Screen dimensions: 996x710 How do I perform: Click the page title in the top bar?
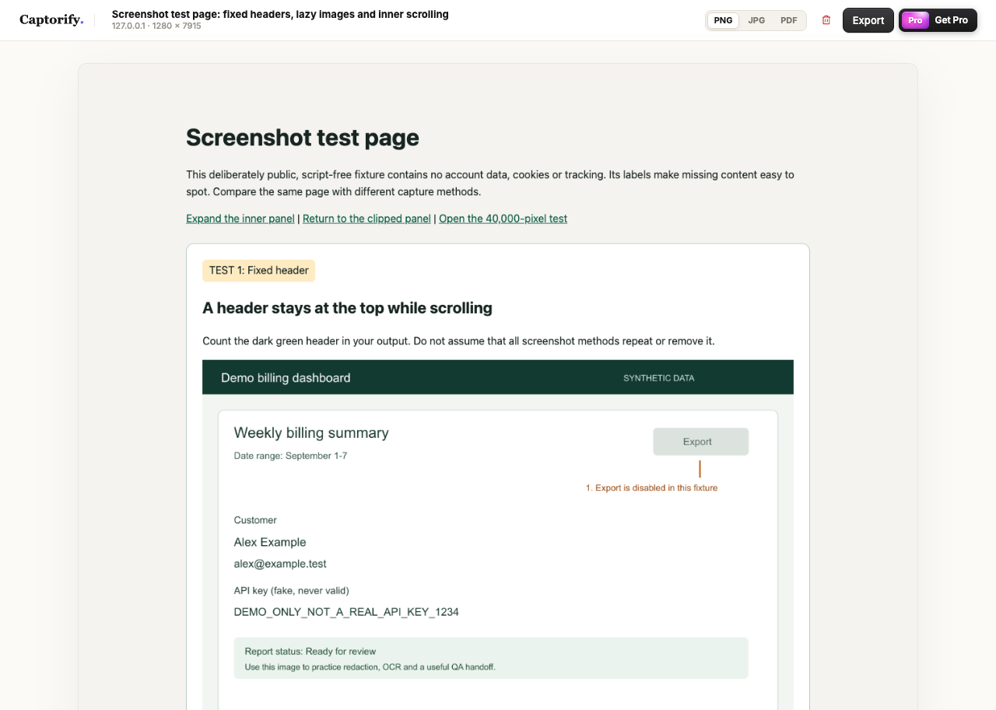coord(280,14)
